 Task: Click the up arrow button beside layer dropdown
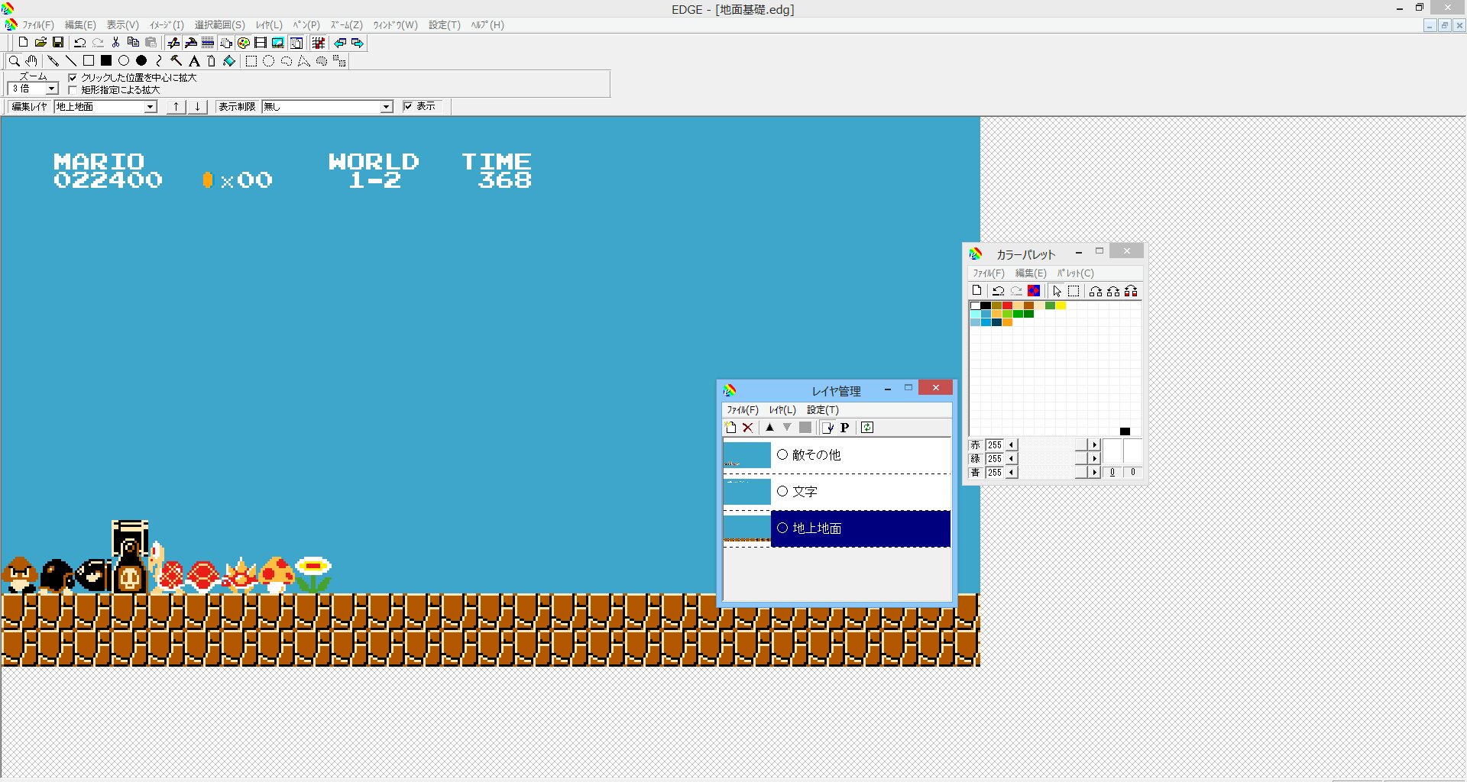(176, 107)
